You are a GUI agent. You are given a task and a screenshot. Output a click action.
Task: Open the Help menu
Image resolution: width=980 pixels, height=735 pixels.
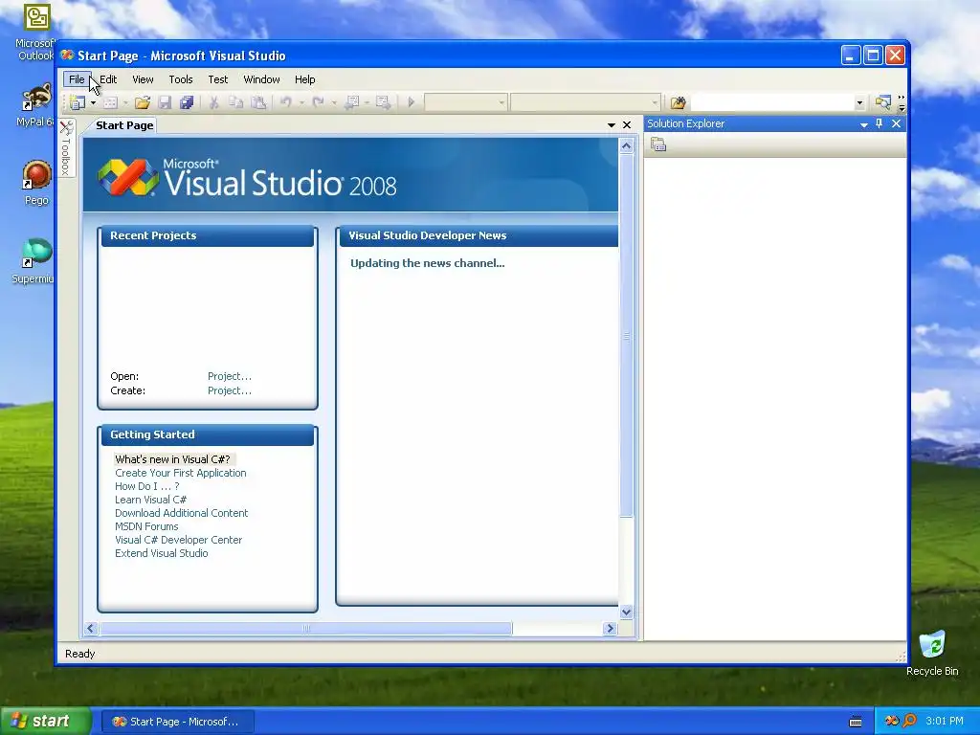305,79
